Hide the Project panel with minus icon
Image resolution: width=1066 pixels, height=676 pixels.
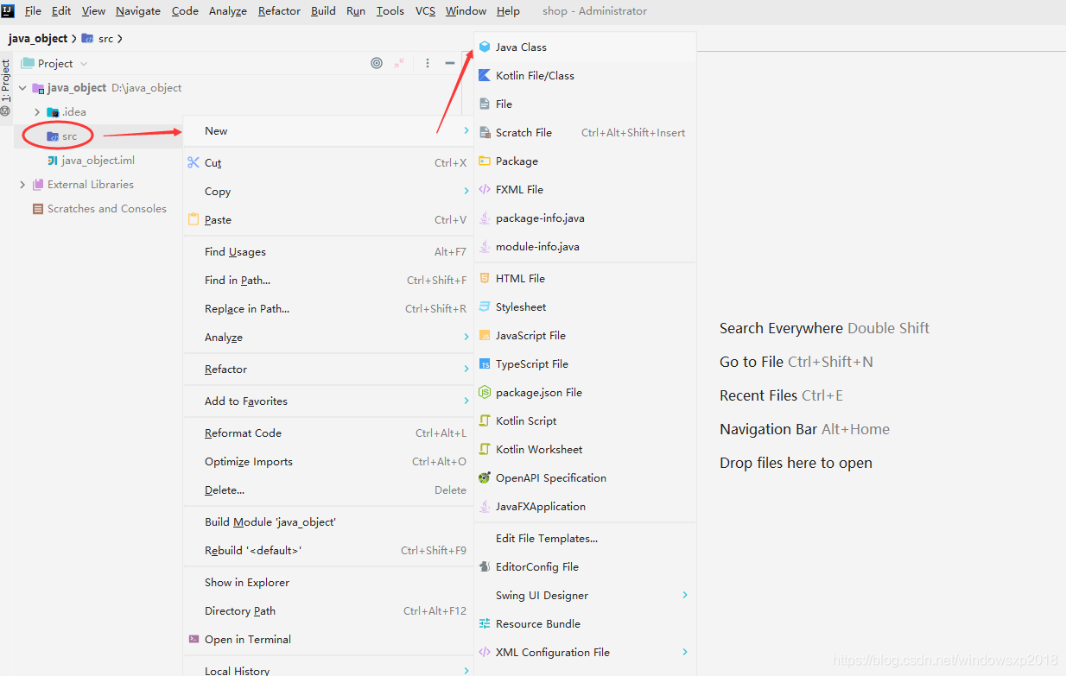450,63
